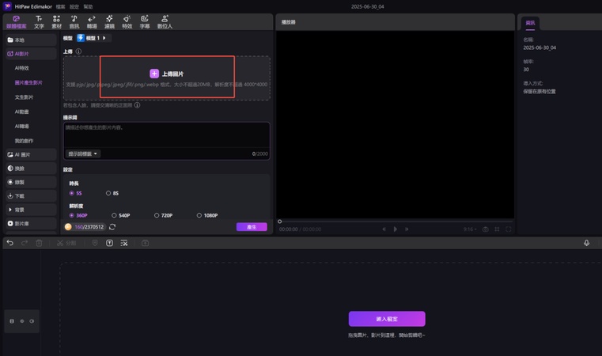Refresh the credits balance icon
The image size is (602, 356).
coord(112,227)
